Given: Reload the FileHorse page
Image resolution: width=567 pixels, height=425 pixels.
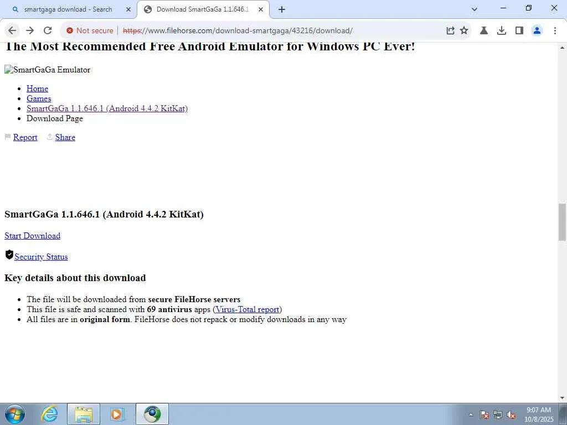Looking at the screenshot, I should tap(48, 31).
